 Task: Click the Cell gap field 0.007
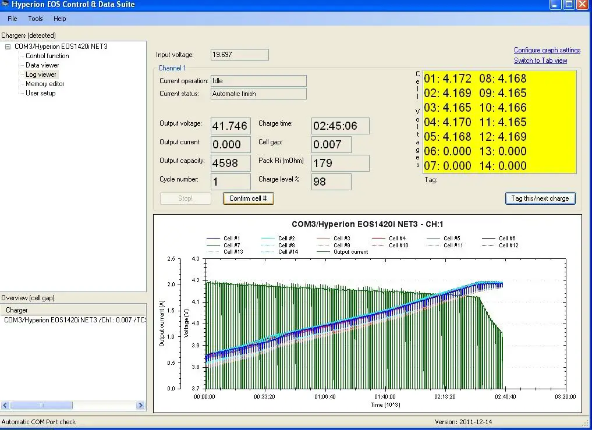click(331, 144)
